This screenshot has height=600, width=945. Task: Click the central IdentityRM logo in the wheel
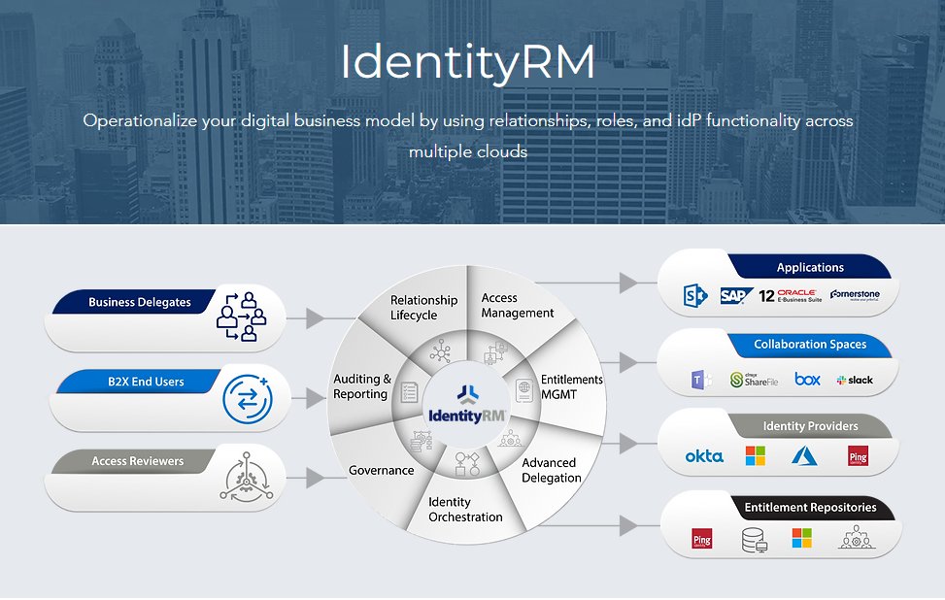click(466, 405)
